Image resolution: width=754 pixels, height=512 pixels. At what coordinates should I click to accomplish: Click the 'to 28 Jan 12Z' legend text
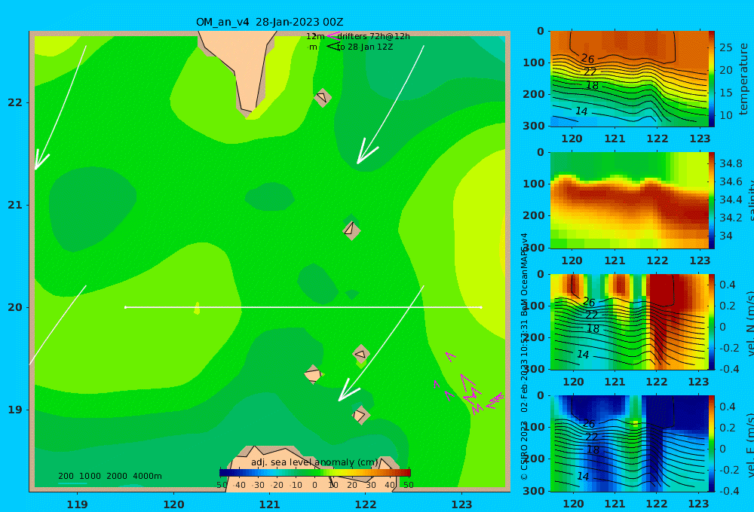click(365, 47)
